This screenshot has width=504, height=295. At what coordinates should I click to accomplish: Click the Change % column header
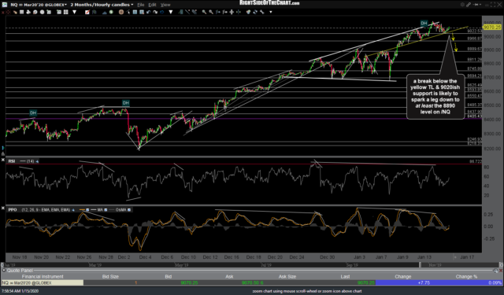click(x=466, y=277)
